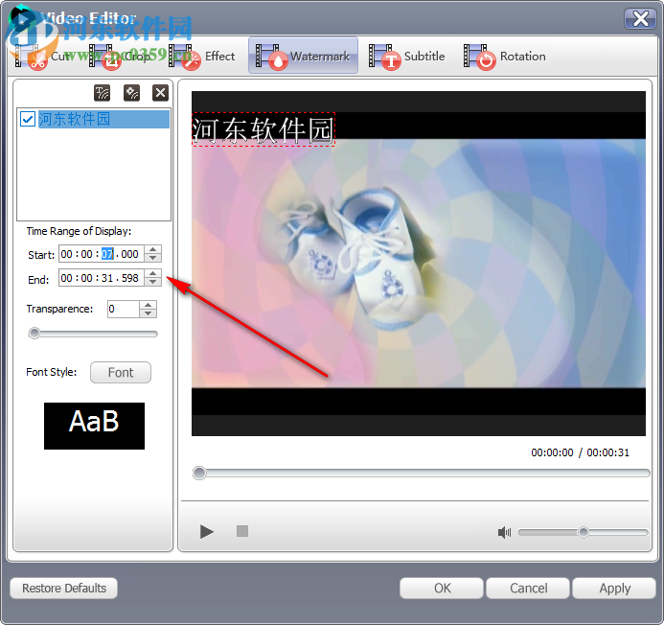664x625 pixels.
Task: Decrease Transparence with down arrow
Action: 149,313
